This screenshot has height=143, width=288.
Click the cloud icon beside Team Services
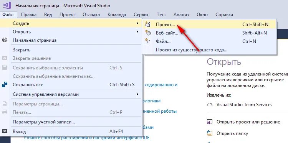(x=210, y=105)
